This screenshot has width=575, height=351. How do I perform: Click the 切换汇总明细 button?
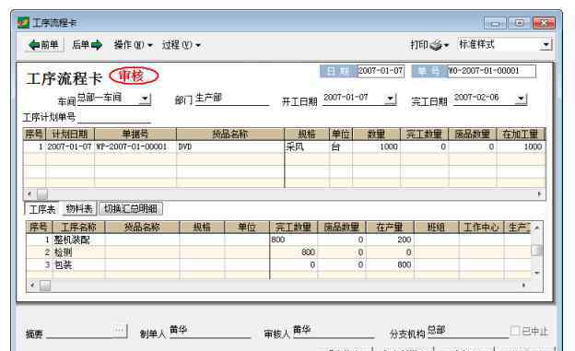pyautogui.click(x=131, y=209)
